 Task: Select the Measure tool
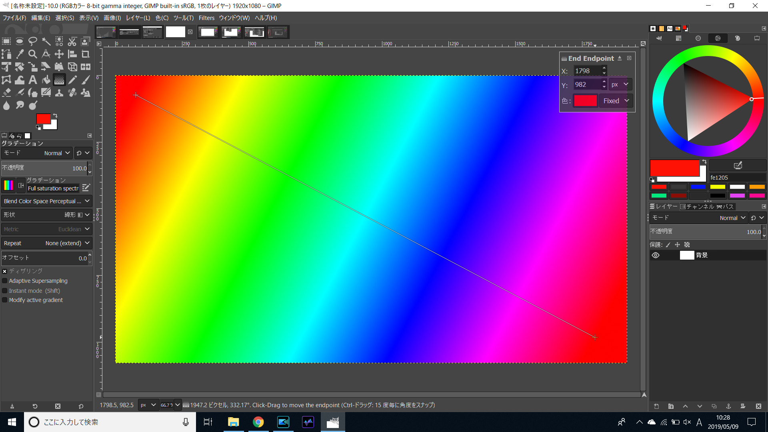46,54
